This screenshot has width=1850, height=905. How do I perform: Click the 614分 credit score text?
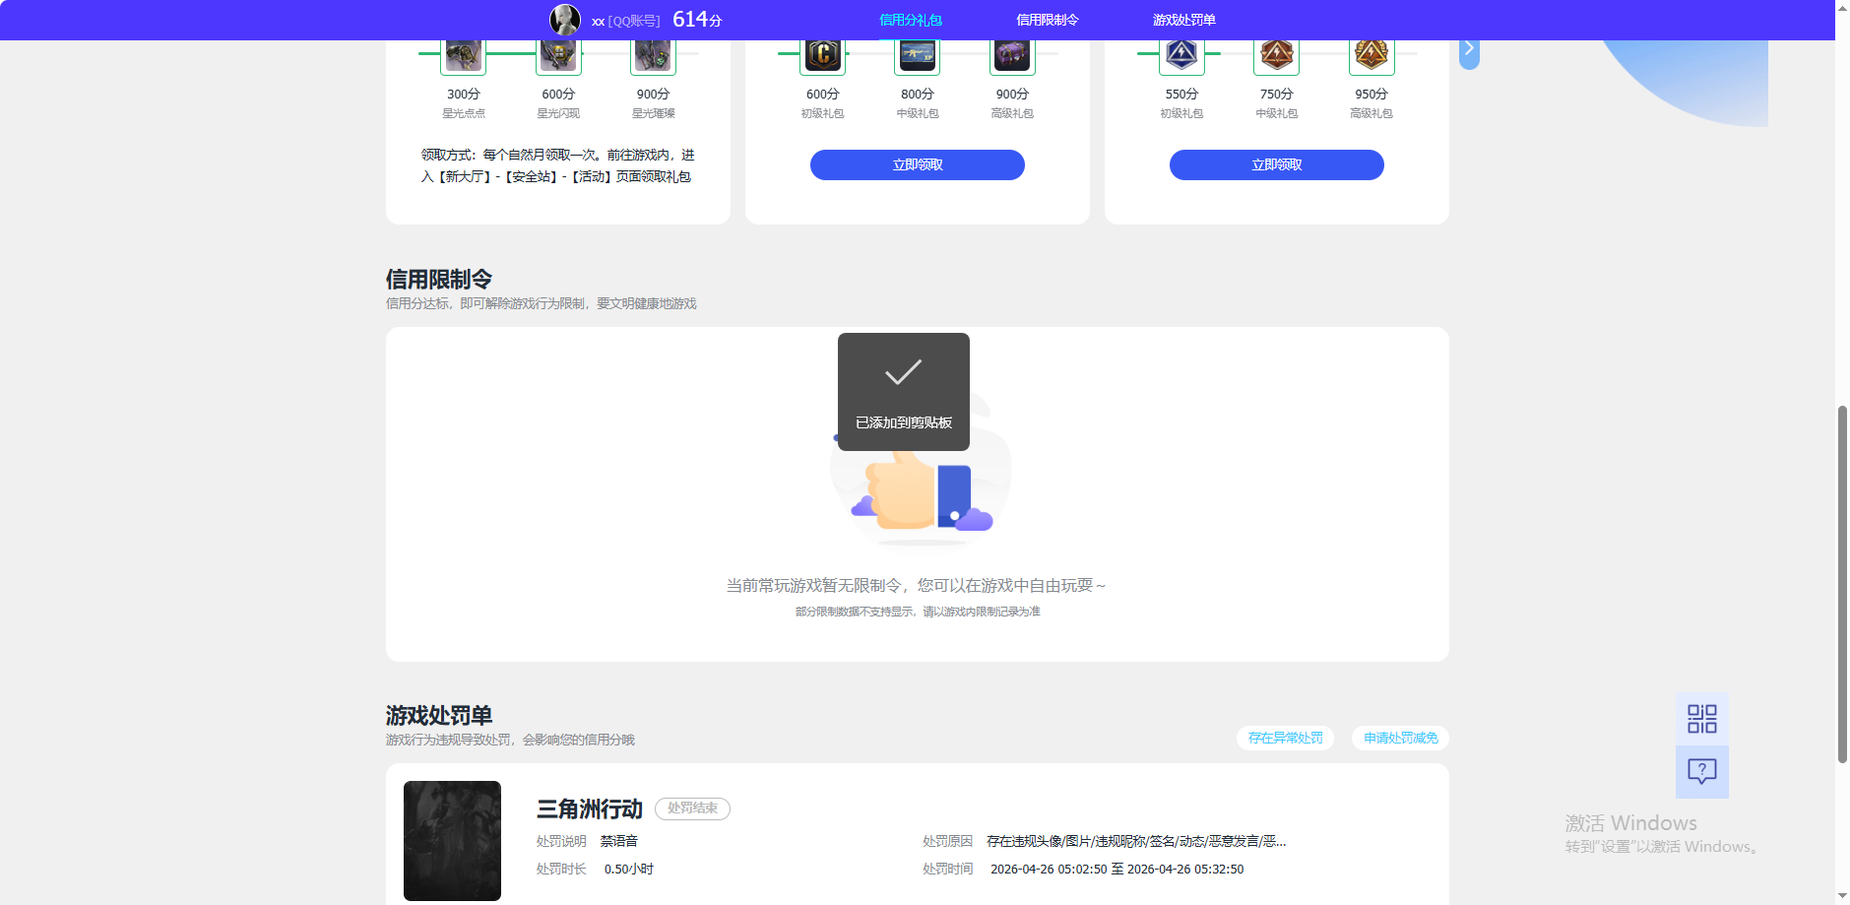[x=697, y=20]
